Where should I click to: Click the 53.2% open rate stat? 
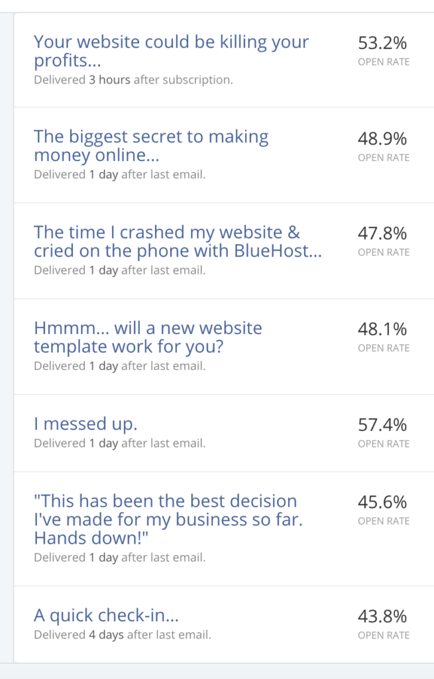coord(382,43)
